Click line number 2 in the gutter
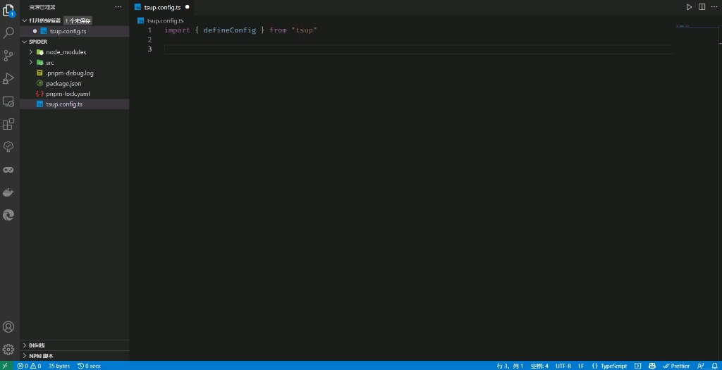This screenshot has height=370, width=722. [x=149, y=39]
